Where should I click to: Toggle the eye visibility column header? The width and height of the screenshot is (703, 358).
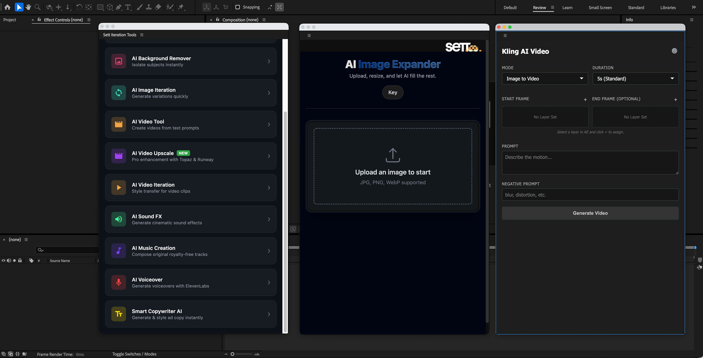4,261
